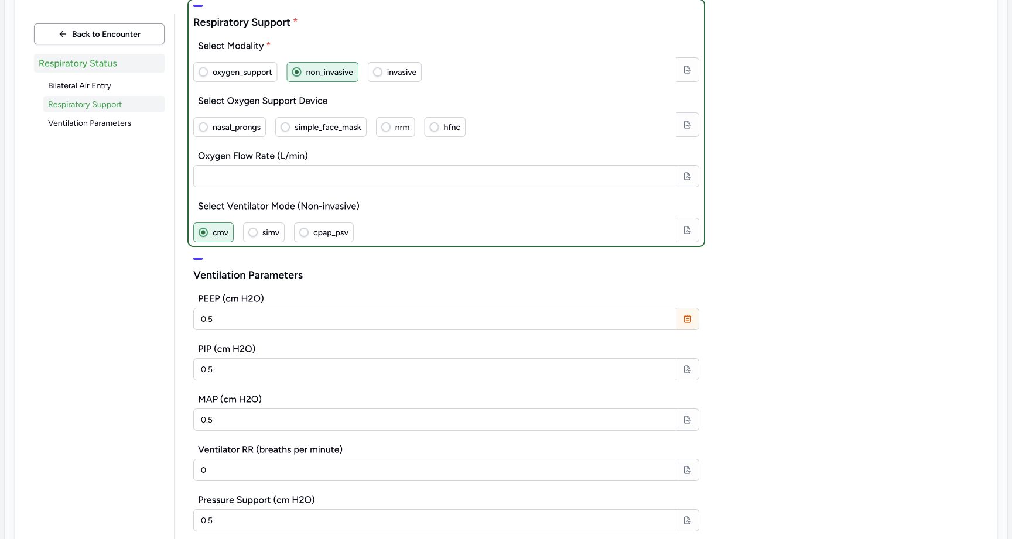
Task: Click the Ventilator RR input field
Action: pos(435,470)
